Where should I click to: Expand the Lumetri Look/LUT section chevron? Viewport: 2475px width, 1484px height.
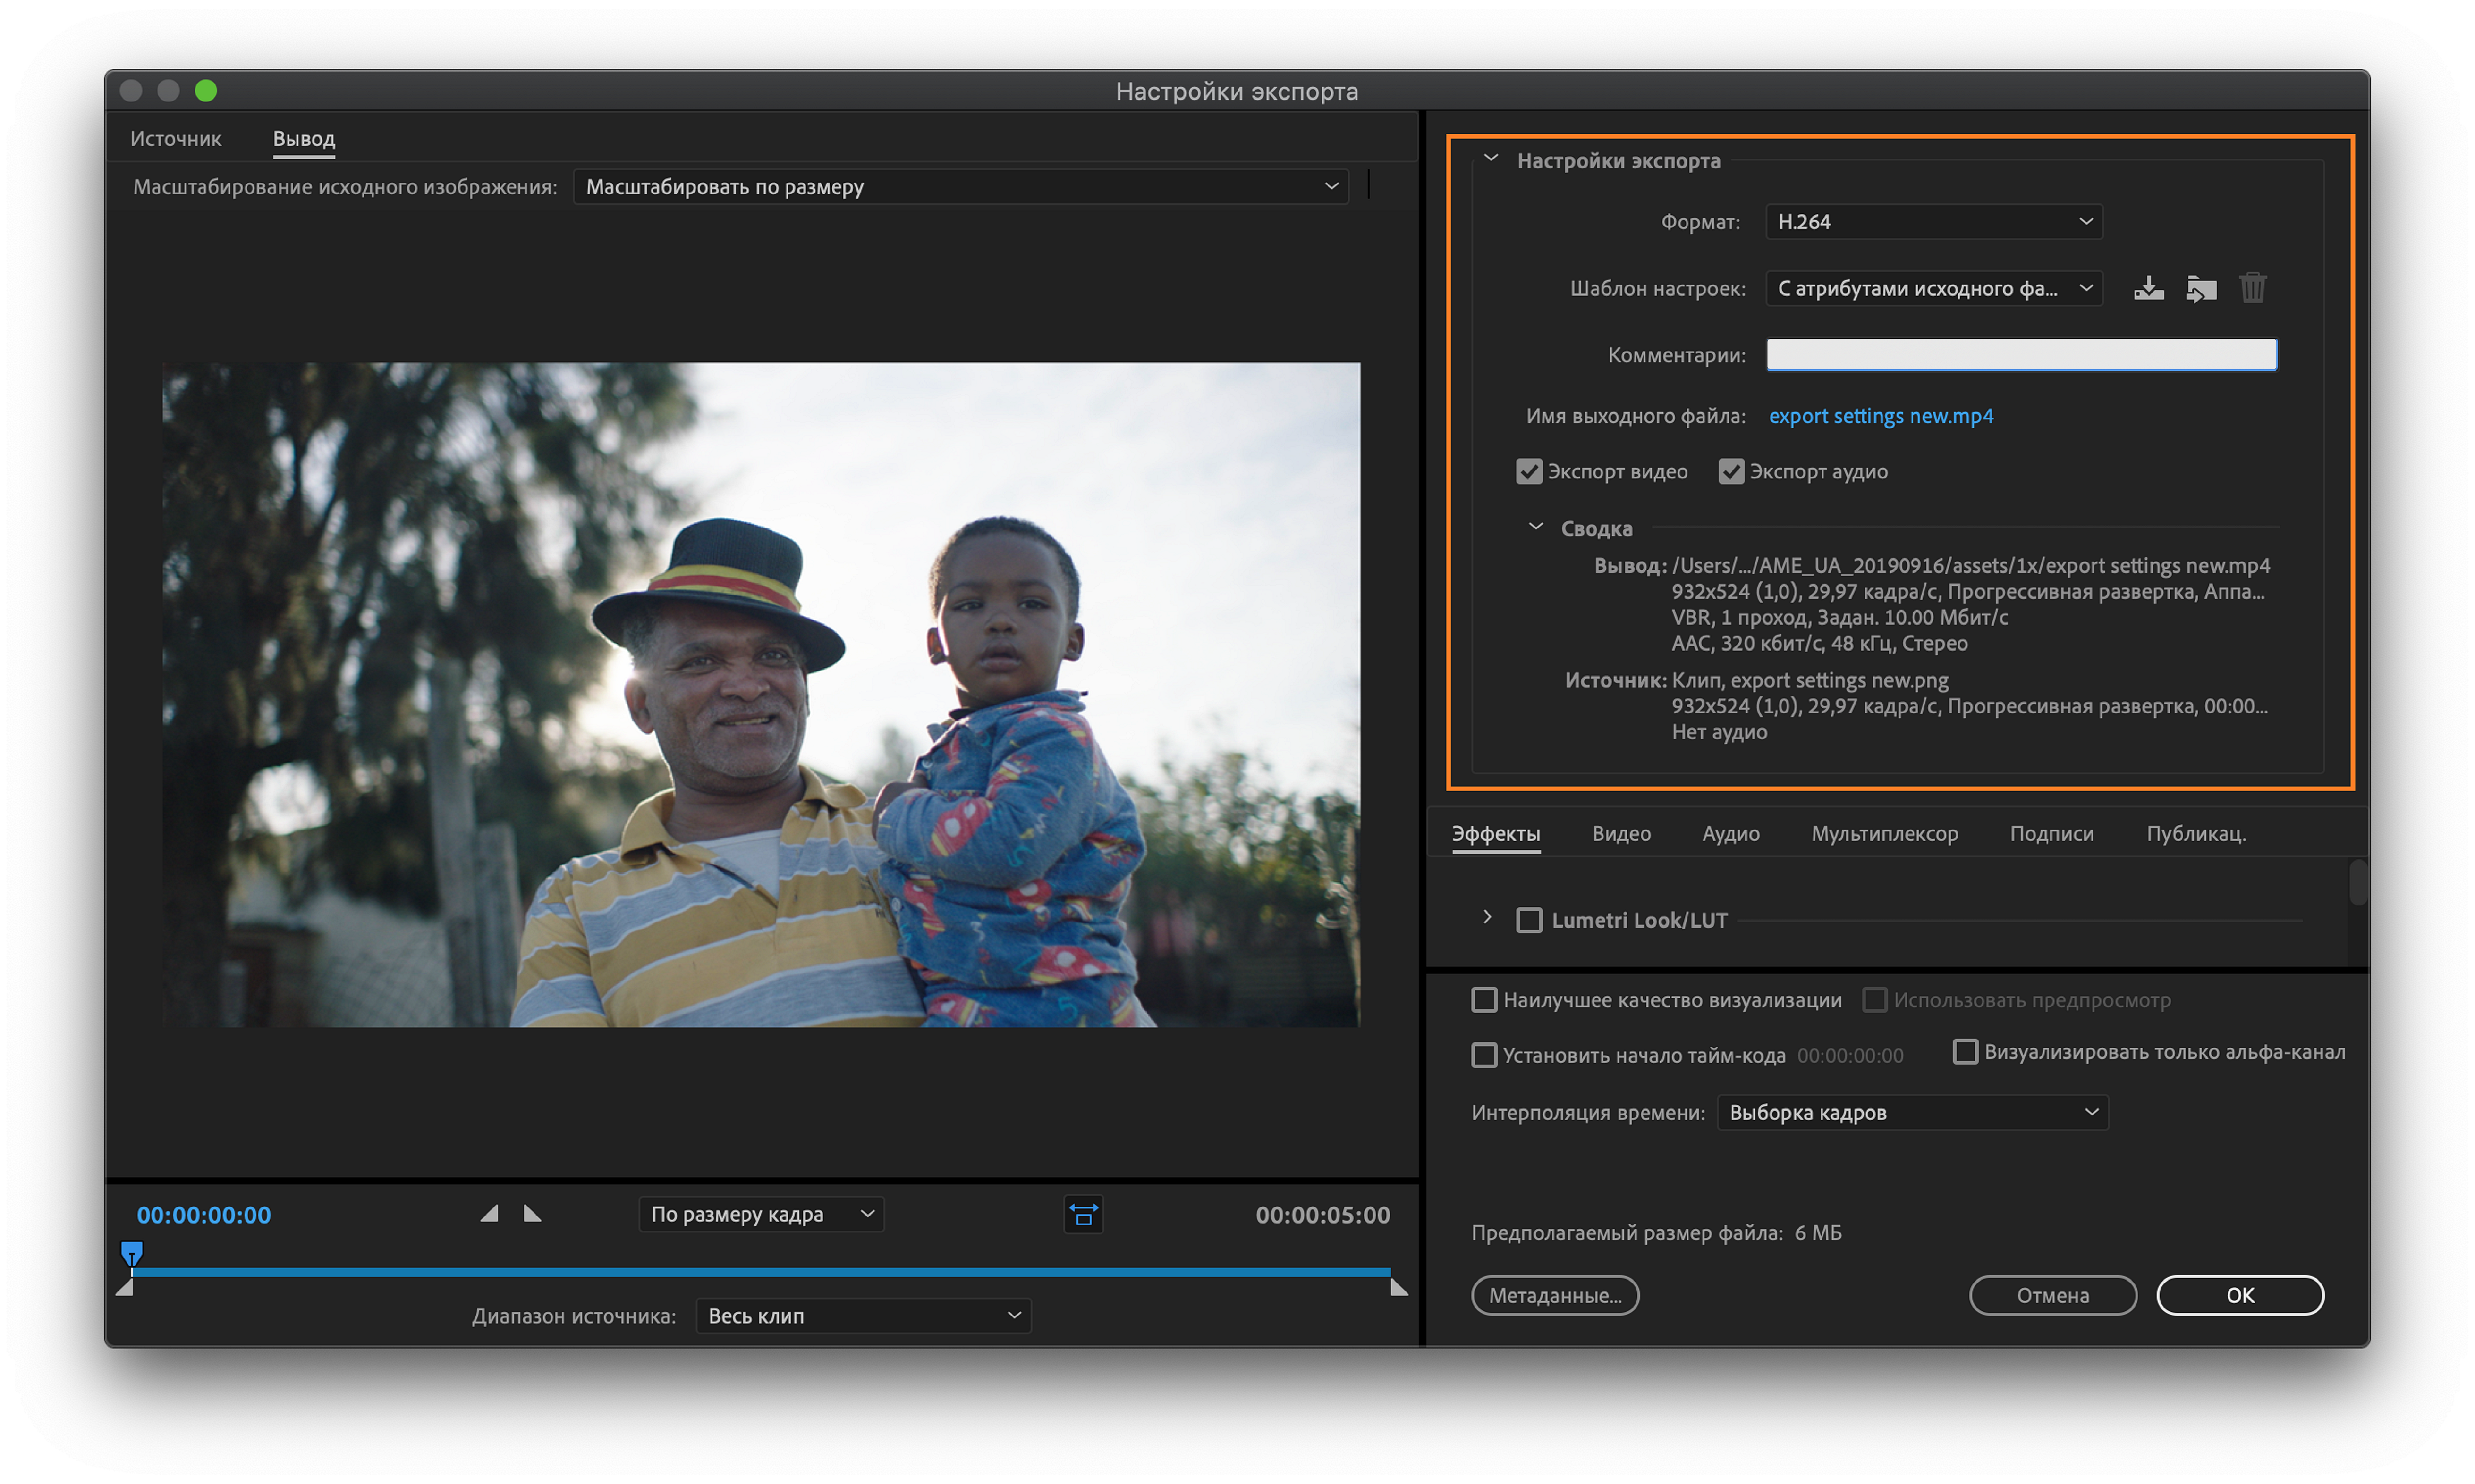pyautogui.click(x=1488, y=918)
